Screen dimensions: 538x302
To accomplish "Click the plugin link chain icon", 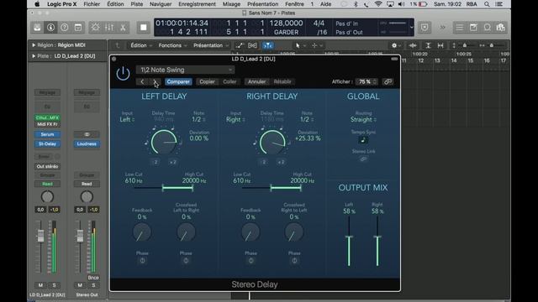I will coord(388,82).
